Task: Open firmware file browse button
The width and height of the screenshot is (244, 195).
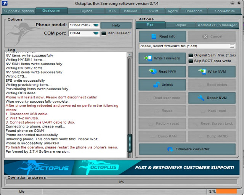Action: [232, 46]
